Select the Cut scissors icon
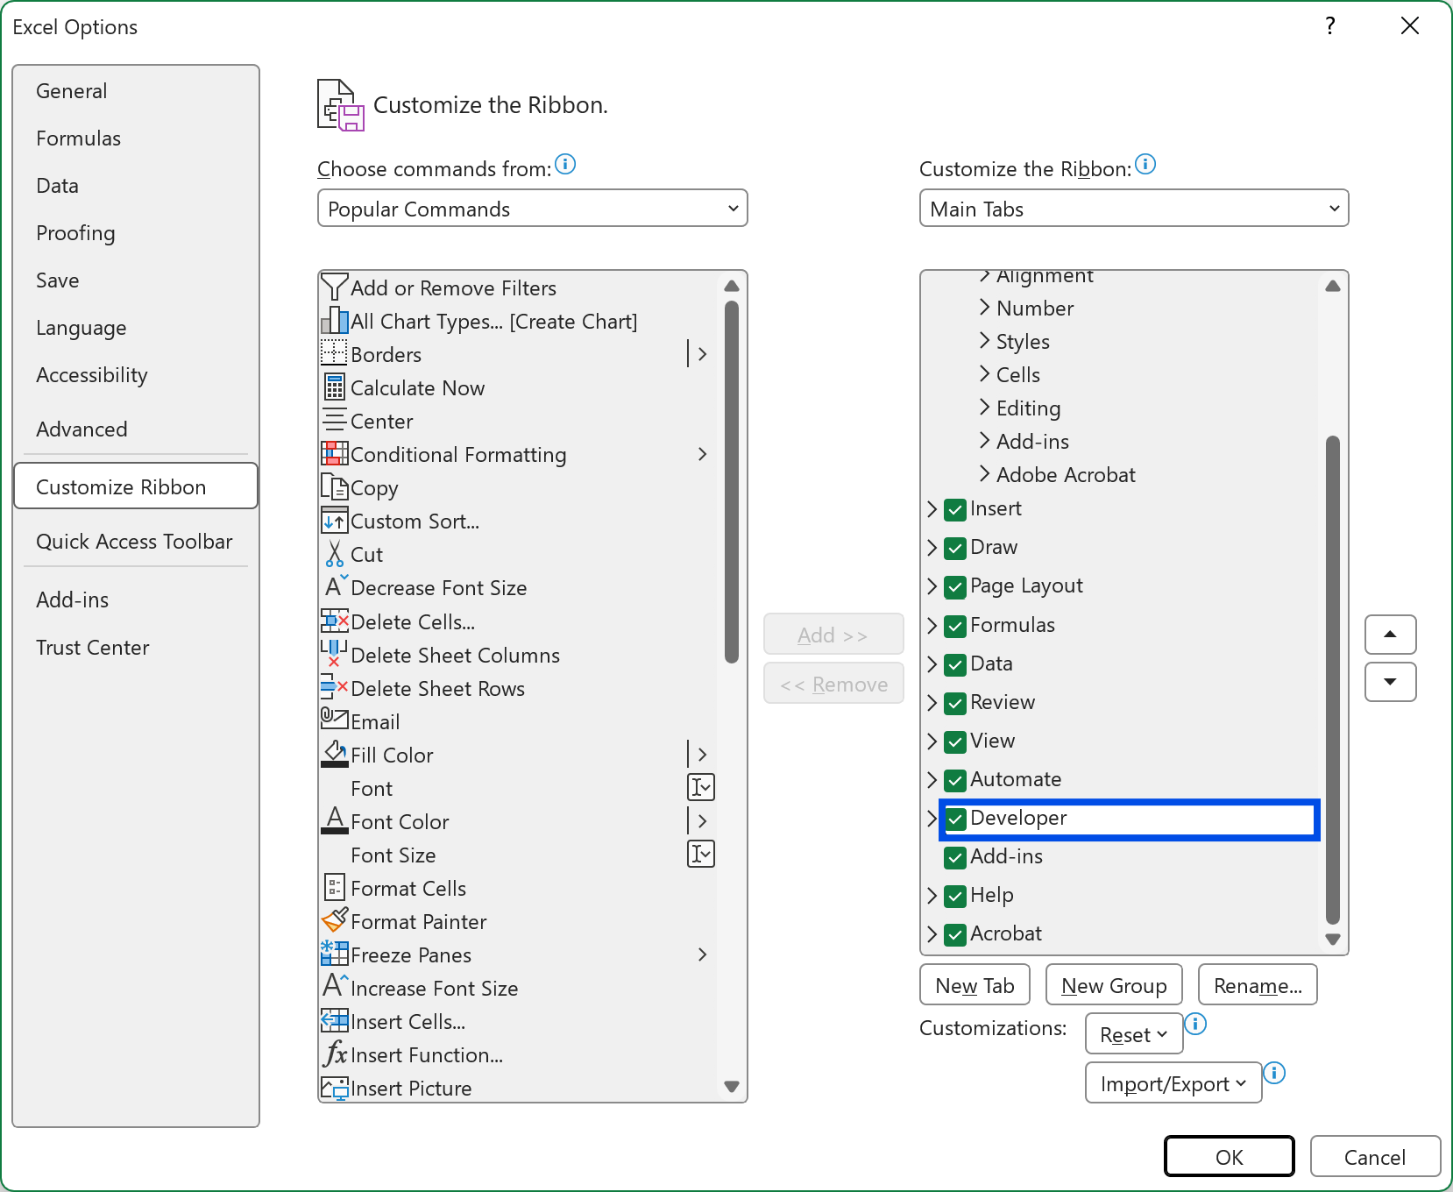 [x=334, y=553]
